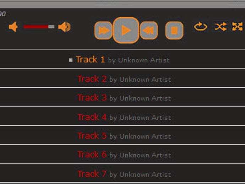Select Track 5 by Unknown Artist

coord(123,136)
